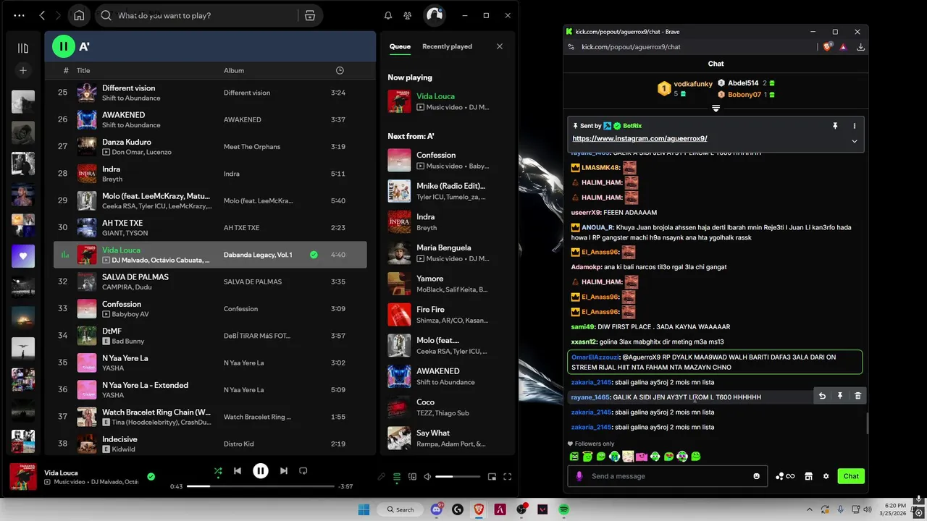The width and height of the screenshot is (927, 521).
Task: Open Spotify notifications bell
Action: 388,15
